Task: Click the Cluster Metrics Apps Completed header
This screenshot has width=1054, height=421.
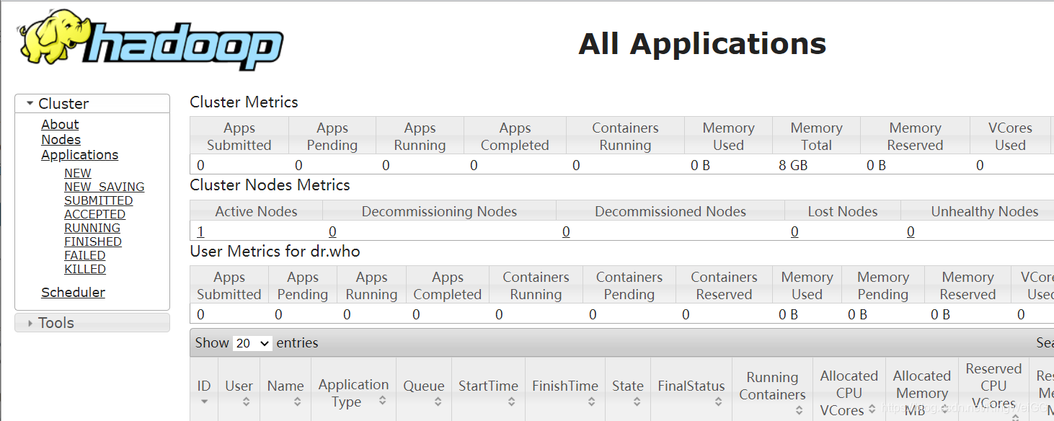Action: tap(515, 136)
